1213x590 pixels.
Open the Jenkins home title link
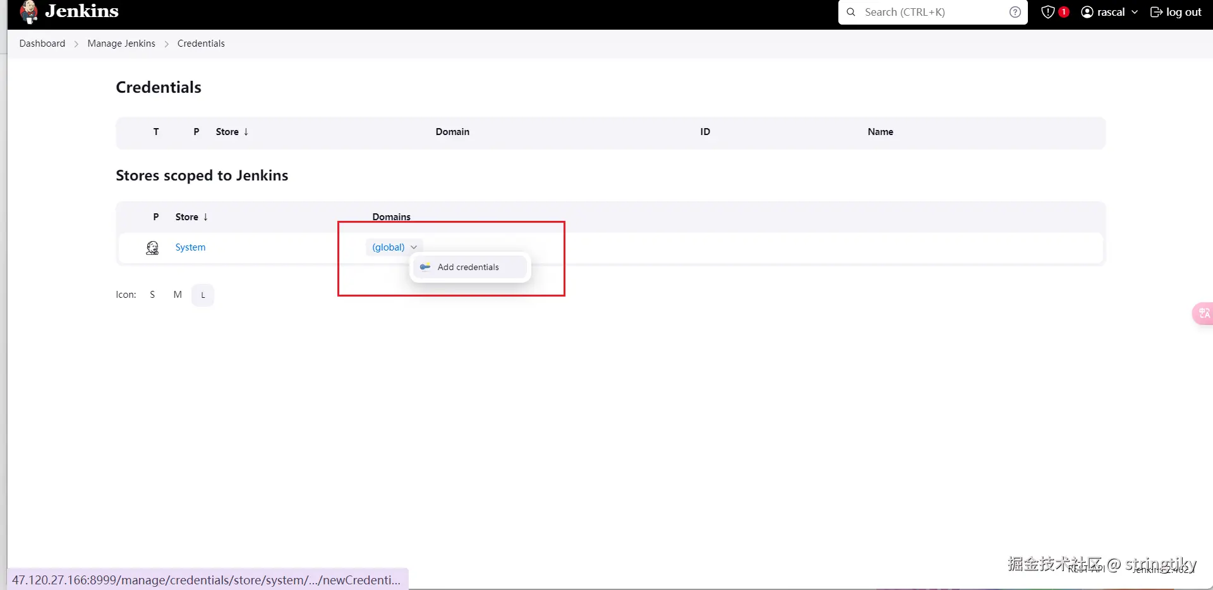click(81, 11)
